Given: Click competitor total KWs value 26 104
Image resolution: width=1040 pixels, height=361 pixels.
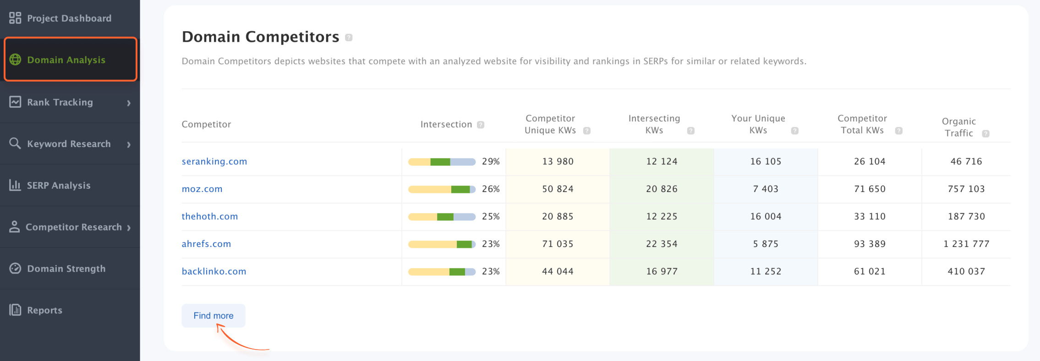Looking at the screenshot, I should (870, 161).
